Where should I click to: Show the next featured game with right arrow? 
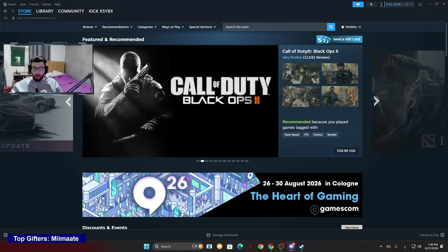pyautogui.click(x=376, y=101)
